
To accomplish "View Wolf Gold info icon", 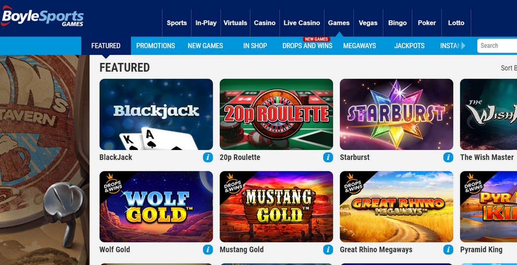I will (x=208, y=249).
